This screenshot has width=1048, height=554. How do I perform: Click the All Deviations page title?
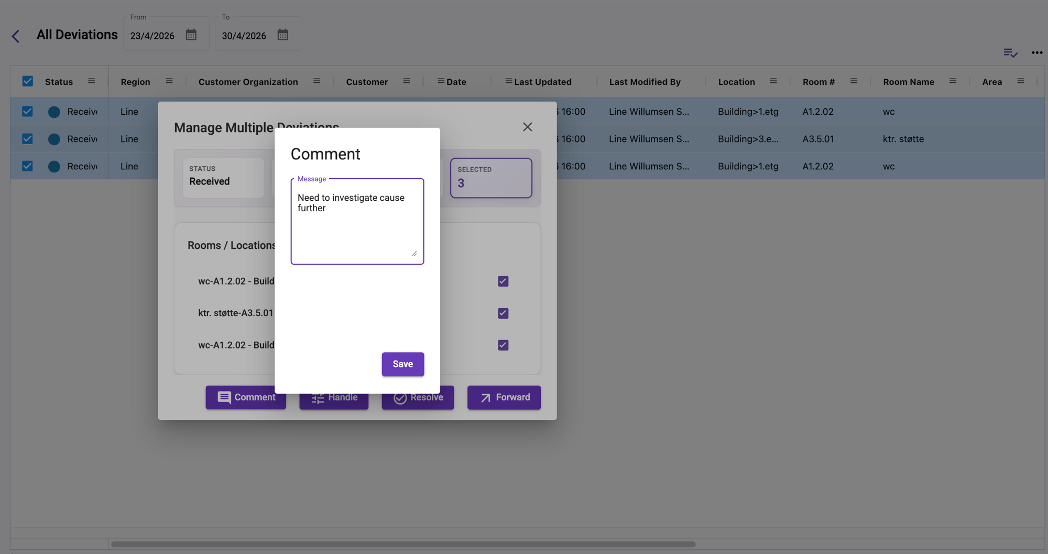(x=77, y=35)
